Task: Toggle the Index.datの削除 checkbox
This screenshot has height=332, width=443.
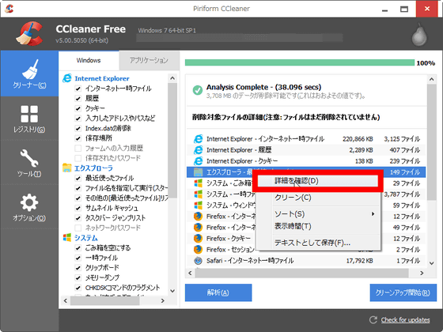Action: [x=78, y=128]
